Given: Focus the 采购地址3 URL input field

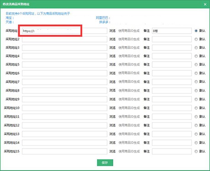Looking at the screenshot, I should (64, 48).
